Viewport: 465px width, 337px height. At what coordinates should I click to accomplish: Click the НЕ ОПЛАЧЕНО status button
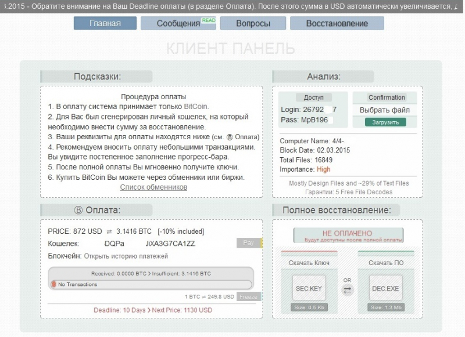coord(347,235)
